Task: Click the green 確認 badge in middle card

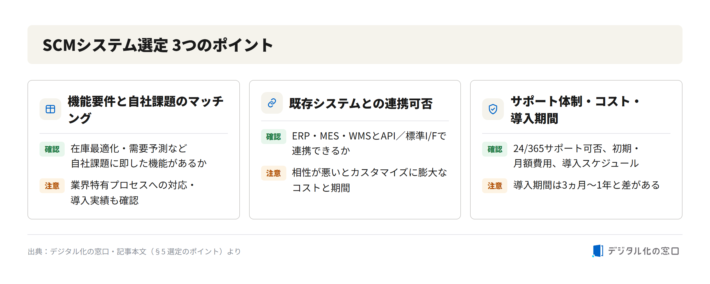Action: point(274,137)
